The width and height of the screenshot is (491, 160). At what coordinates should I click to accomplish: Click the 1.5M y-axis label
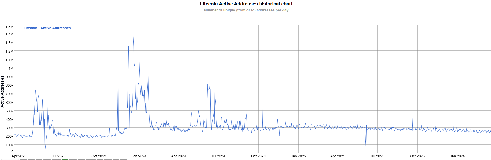pos(9,27)
